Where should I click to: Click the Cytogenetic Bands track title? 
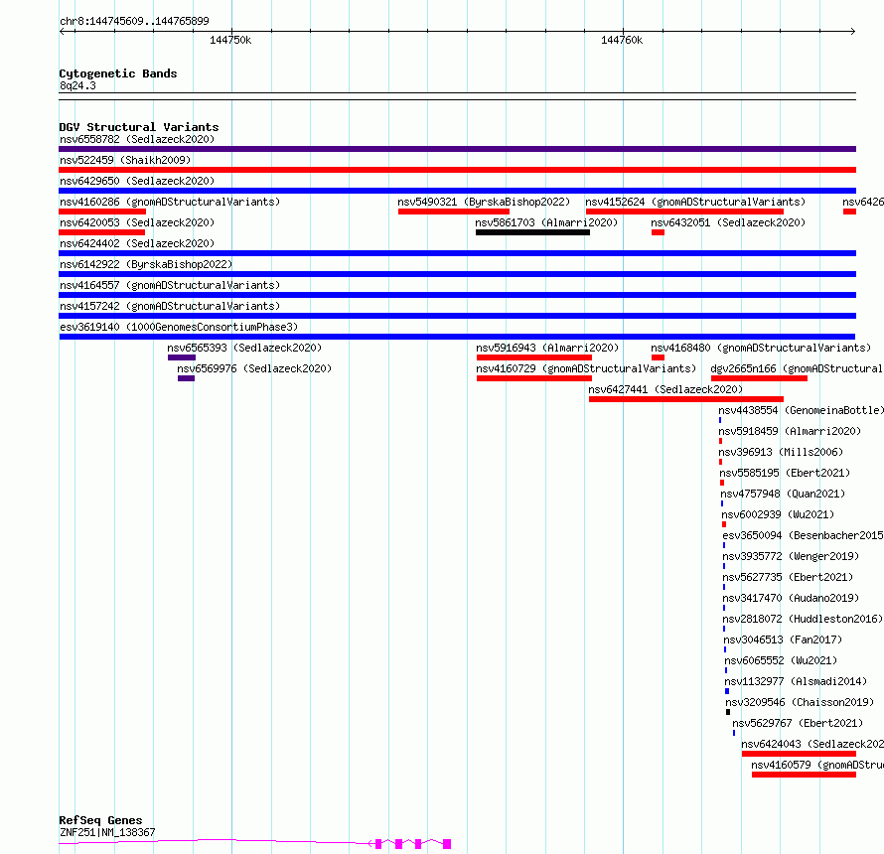coord(118,73)
